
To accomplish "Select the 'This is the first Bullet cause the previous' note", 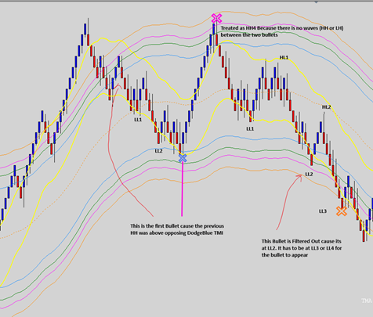I will coord(177,229).
